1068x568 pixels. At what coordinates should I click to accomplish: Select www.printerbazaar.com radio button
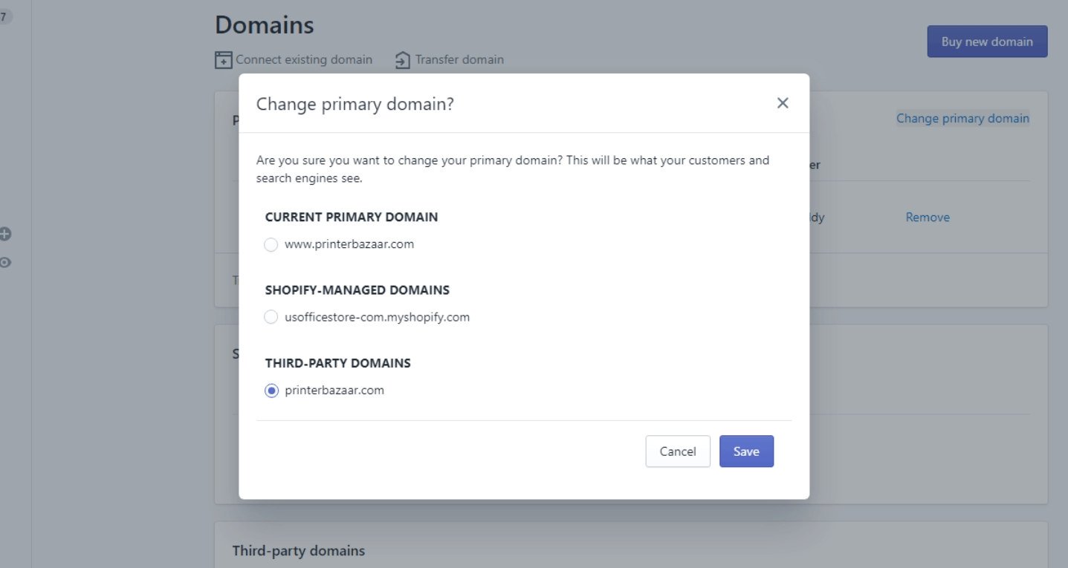(271, 245)
